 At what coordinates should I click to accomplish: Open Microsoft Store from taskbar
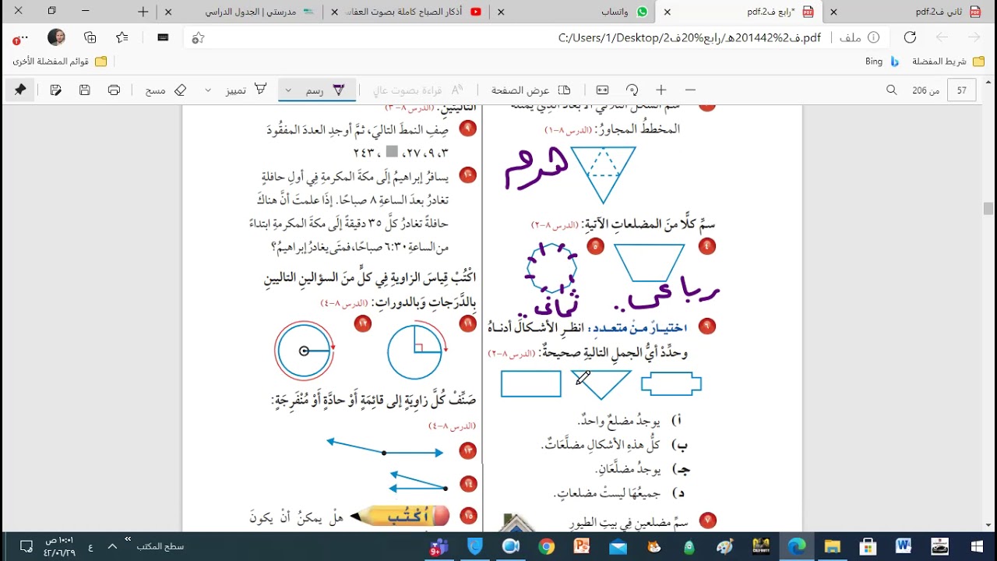pyautogui.click(x=868, y=546)
